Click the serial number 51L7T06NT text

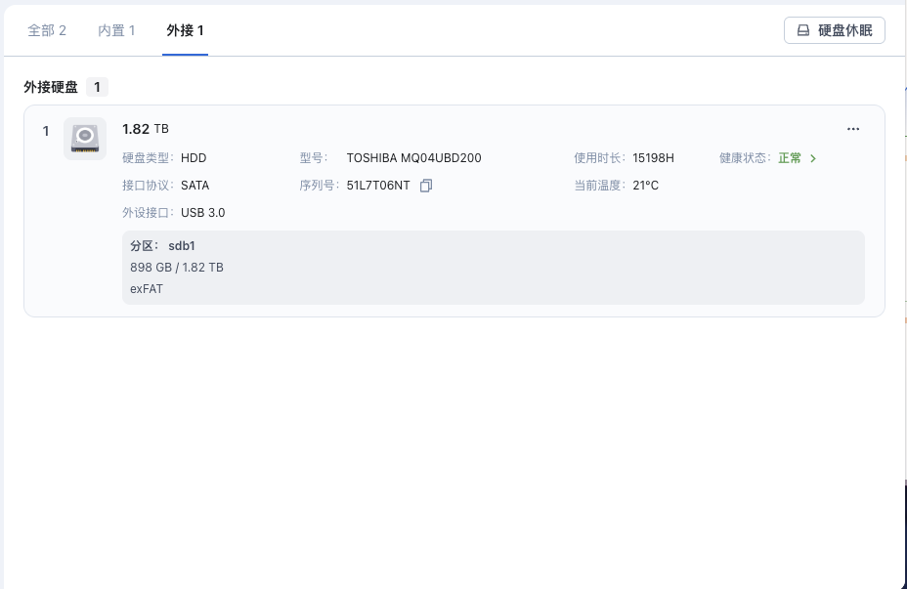[x=377, y=186]
